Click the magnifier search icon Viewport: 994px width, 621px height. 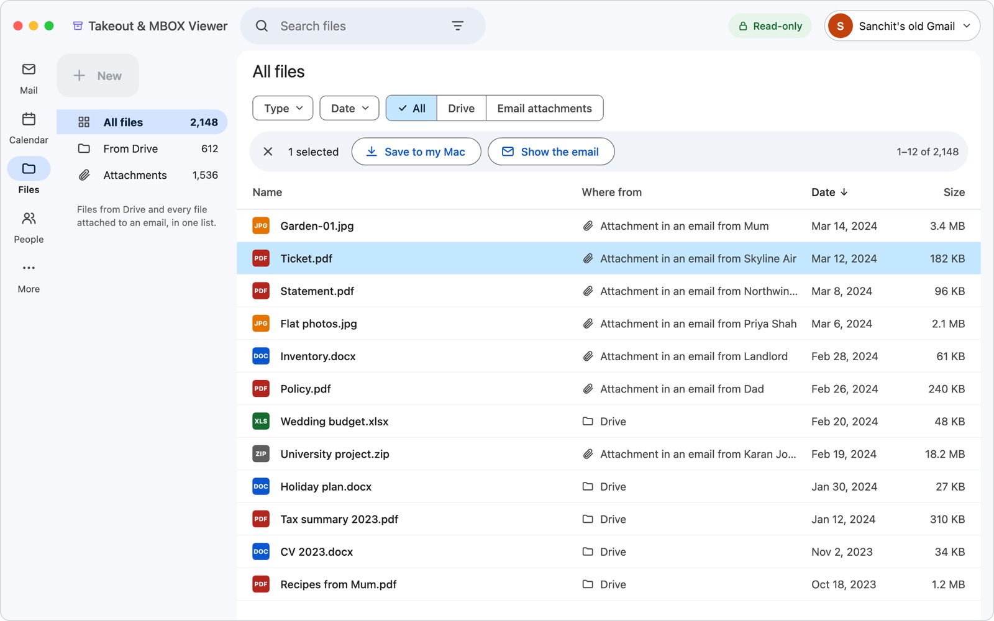tap(262, 26)
